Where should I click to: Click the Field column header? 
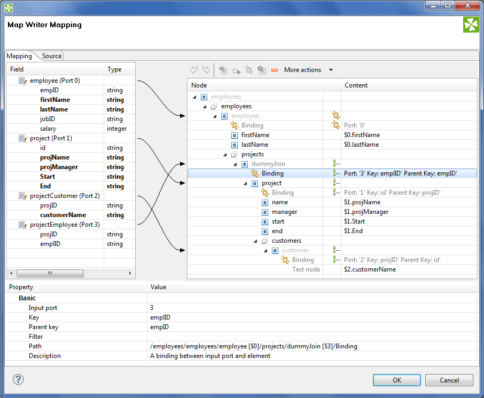[x=56, y=69]
